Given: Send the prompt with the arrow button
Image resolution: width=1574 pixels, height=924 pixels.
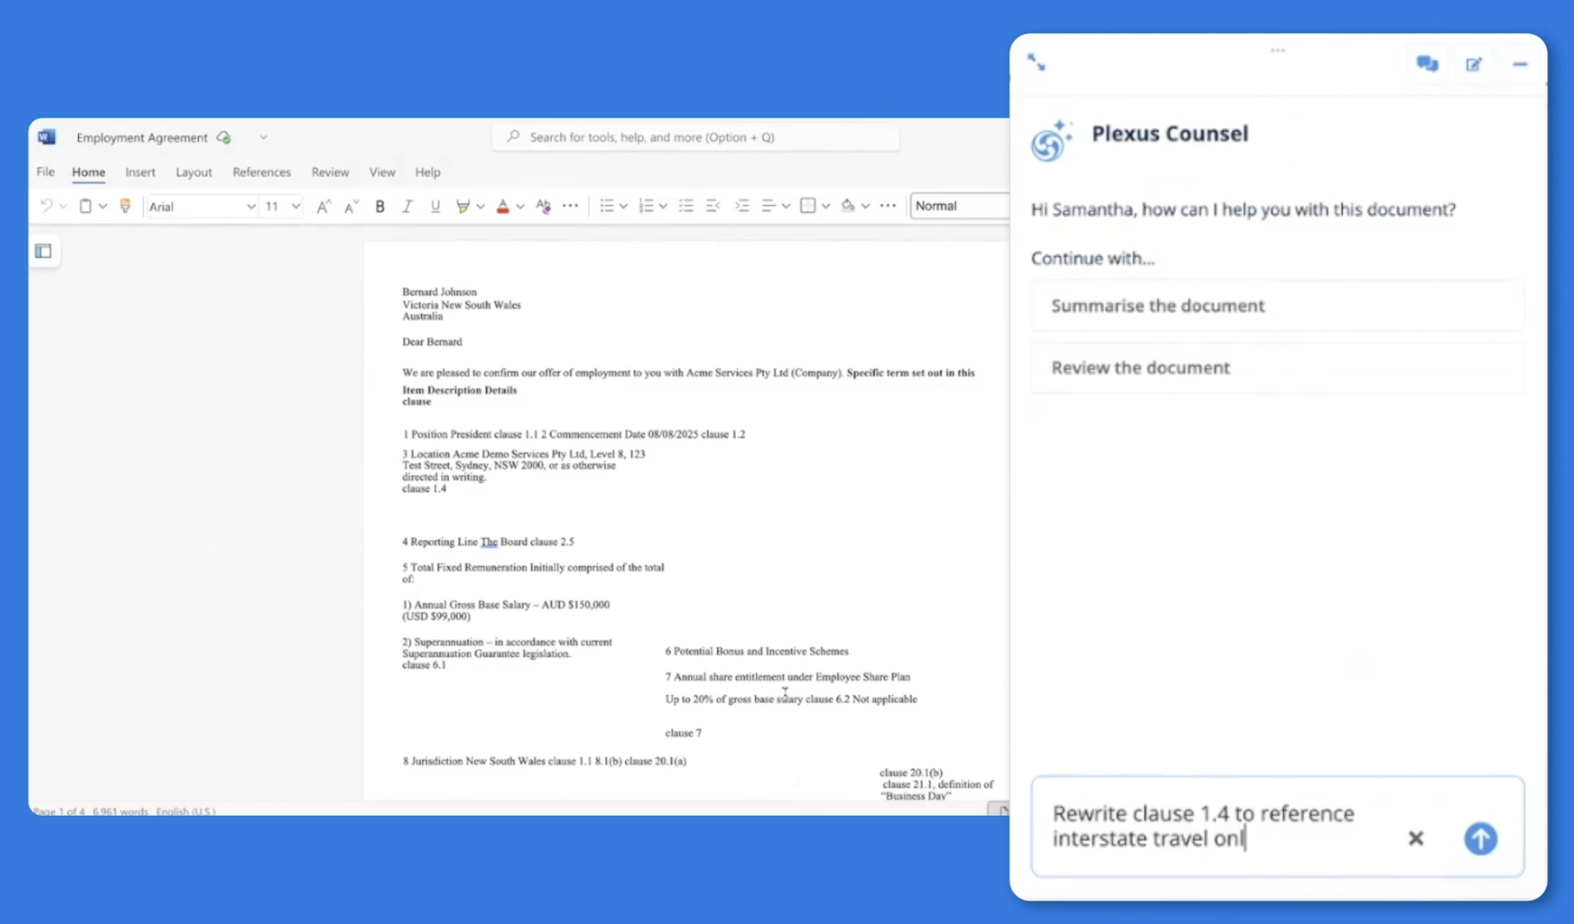Looking at the screenshot, I should point(1480,839).
